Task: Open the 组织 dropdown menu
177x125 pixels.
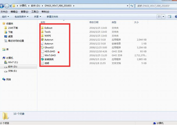Action: coord(5,17)
